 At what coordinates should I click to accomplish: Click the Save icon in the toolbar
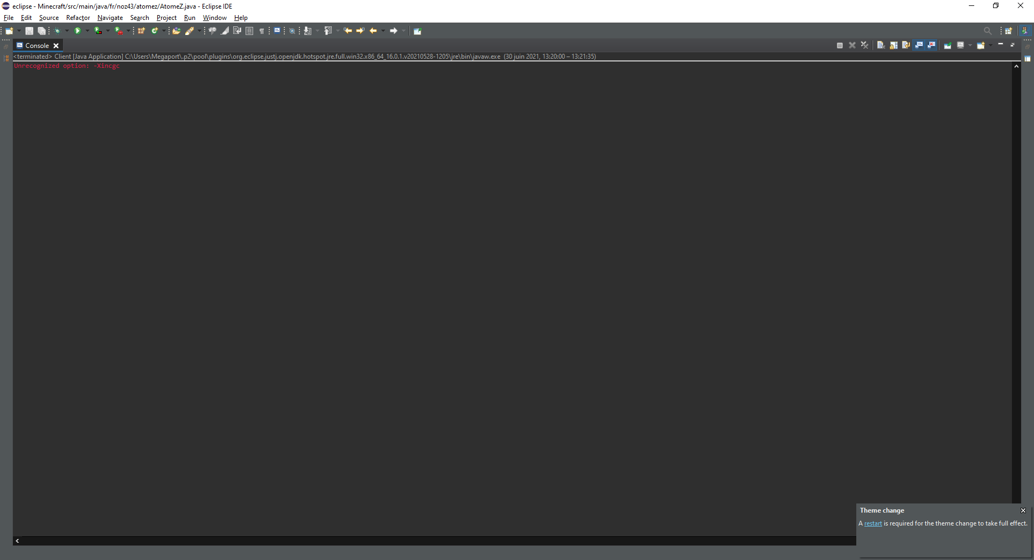click(x=29, y=31)
